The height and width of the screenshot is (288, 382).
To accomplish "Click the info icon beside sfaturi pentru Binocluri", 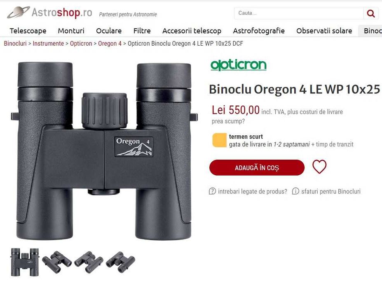I will pyautogui.click(x=295, y=191).
